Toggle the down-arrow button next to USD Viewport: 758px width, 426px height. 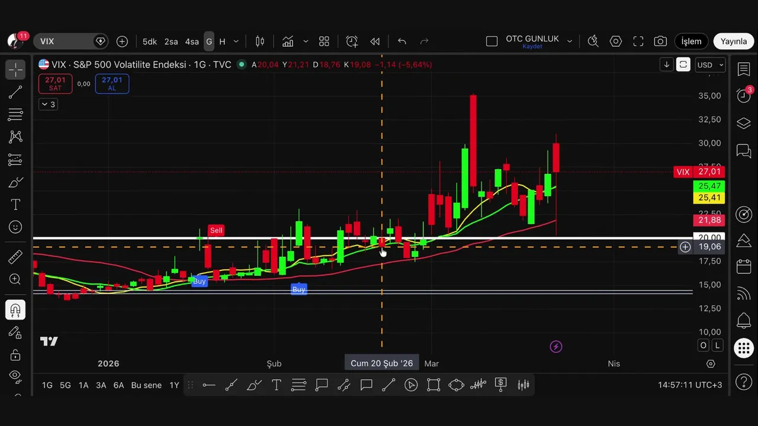click(x=667, y=64)
